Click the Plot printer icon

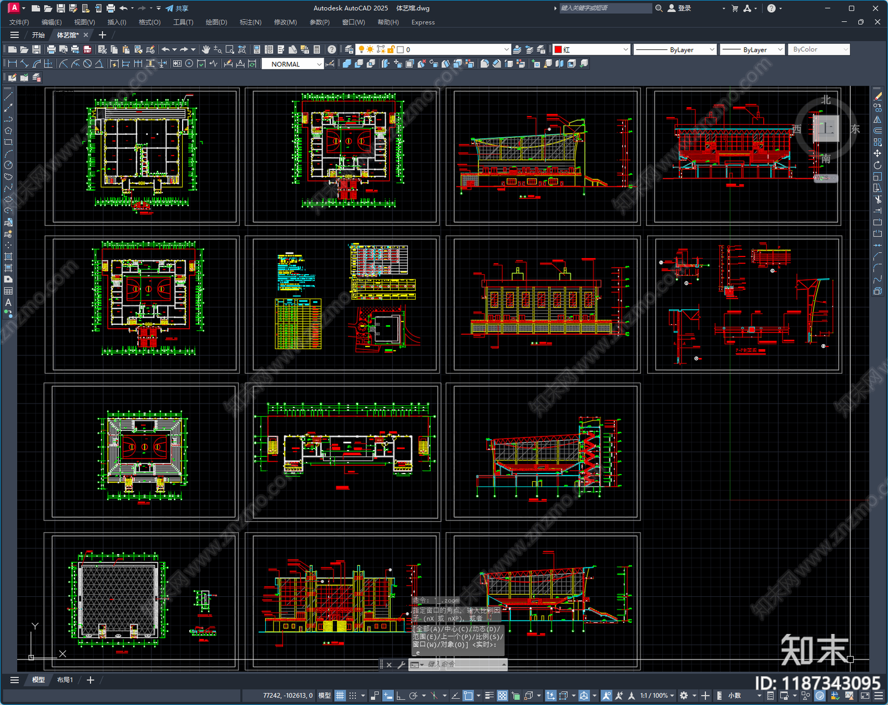[51, 49]
